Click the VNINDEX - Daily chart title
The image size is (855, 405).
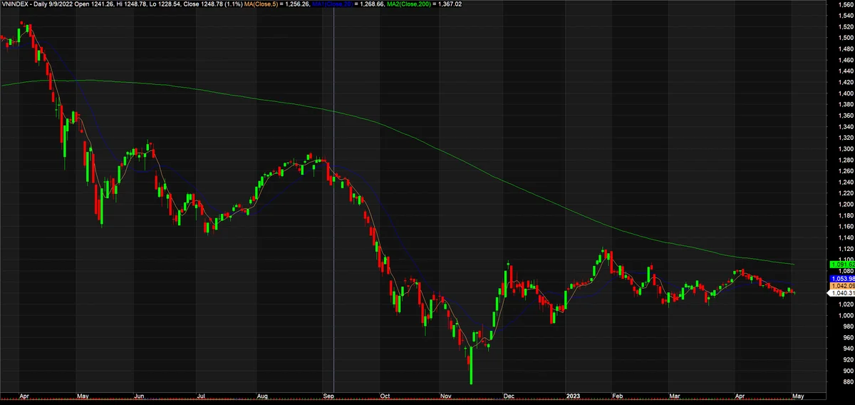24,4
